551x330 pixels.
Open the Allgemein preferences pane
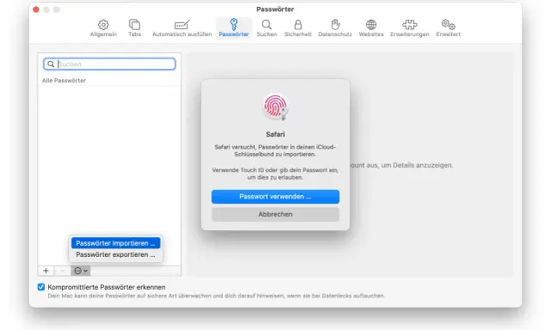pyautogui.click(x=103, y=27)
